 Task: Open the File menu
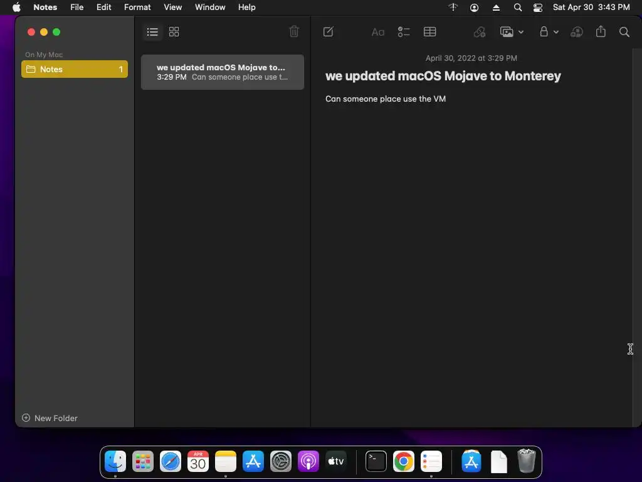coord(76,7)
